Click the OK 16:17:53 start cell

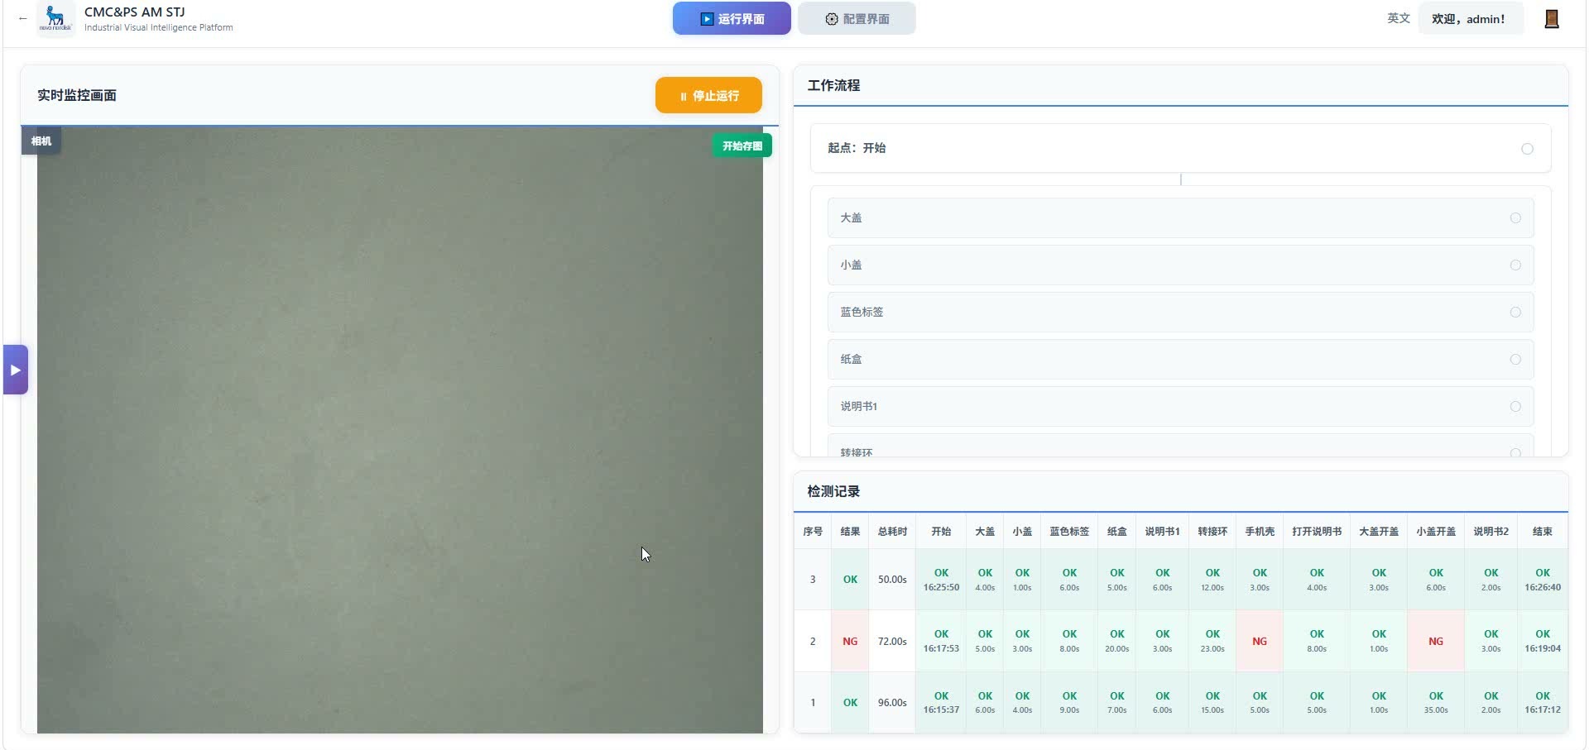tap(941, 642)
